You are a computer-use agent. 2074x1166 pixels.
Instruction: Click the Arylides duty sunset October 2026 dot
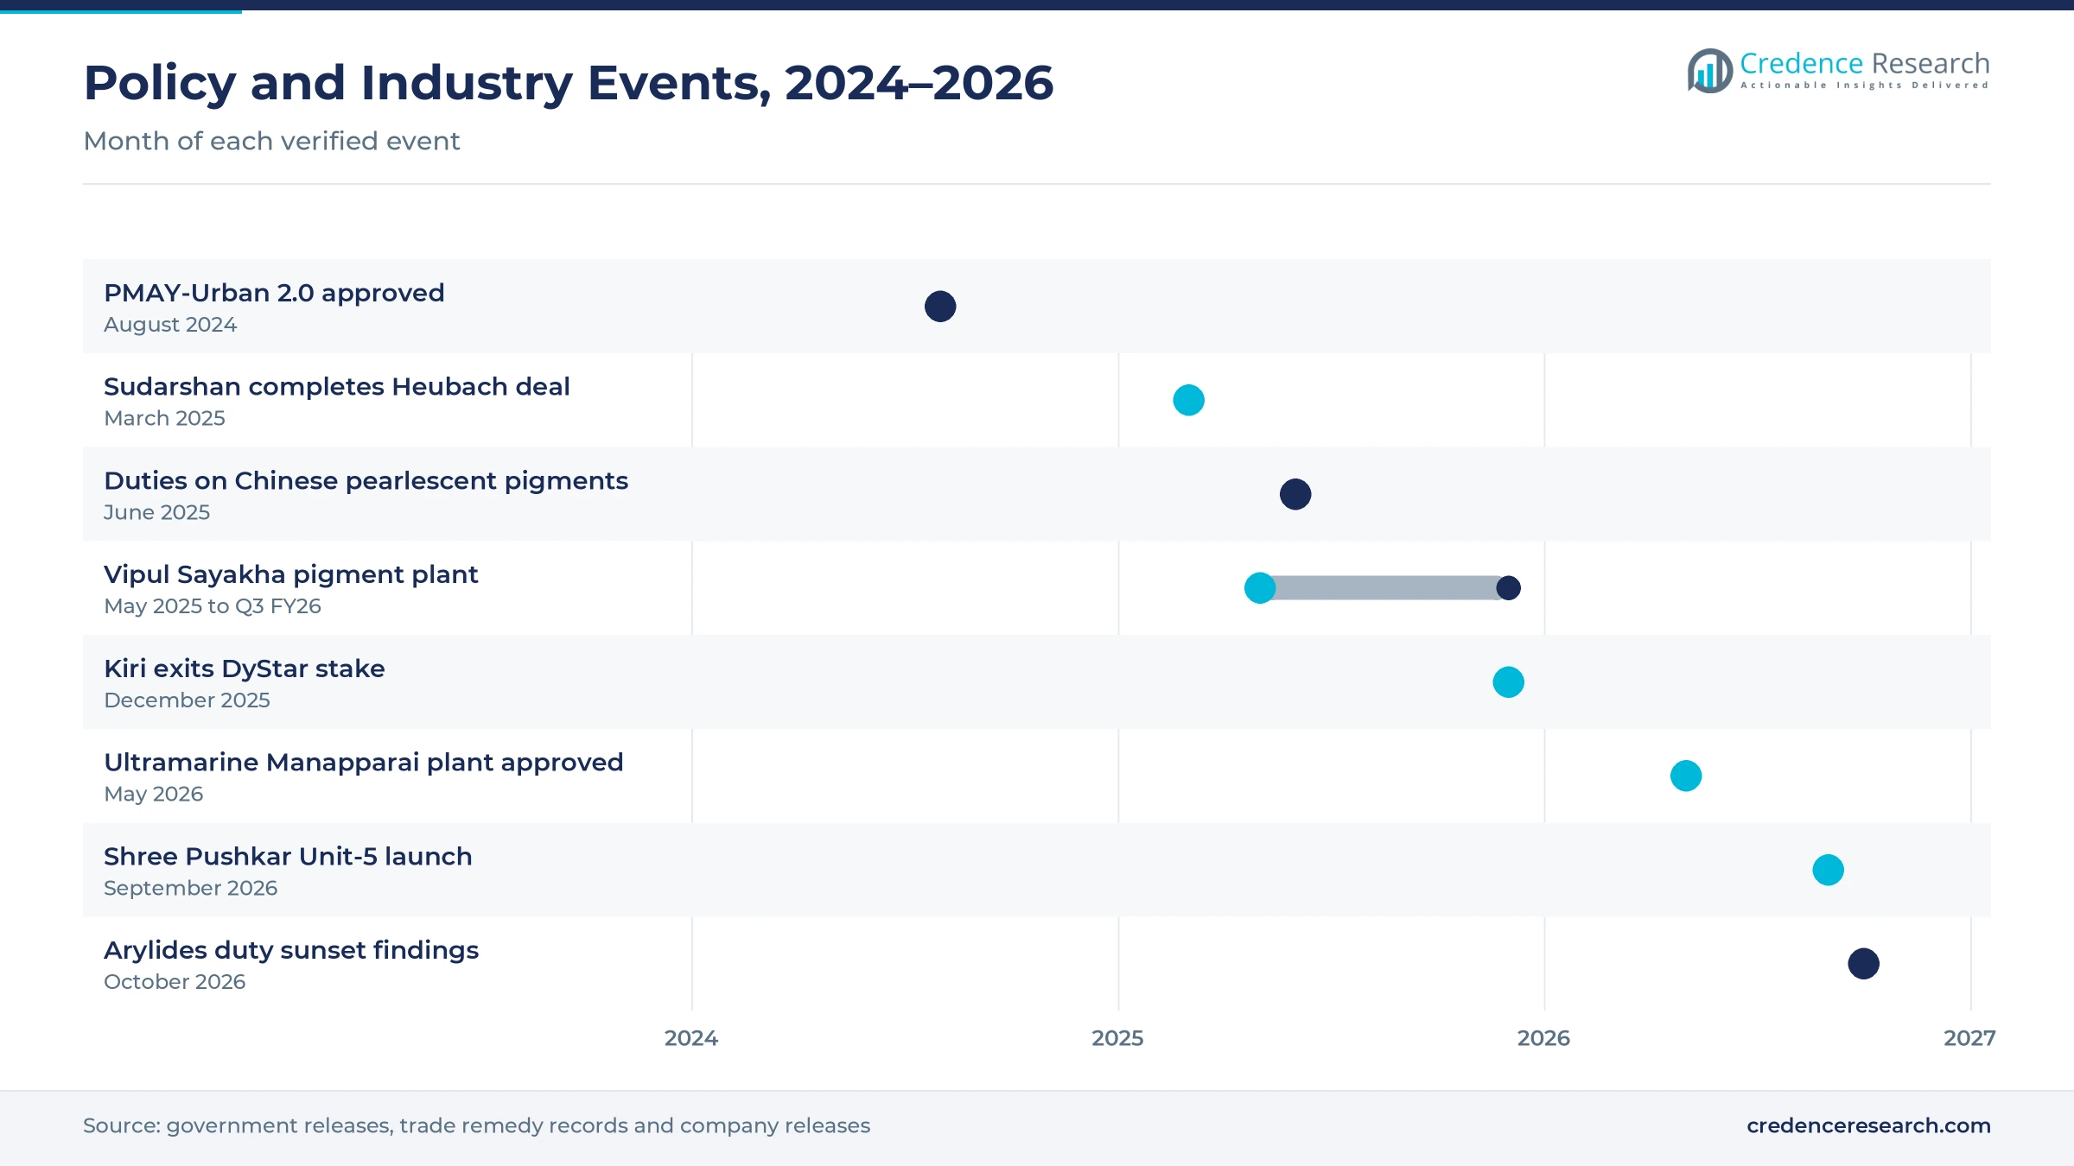click(x=1863, y=964)
